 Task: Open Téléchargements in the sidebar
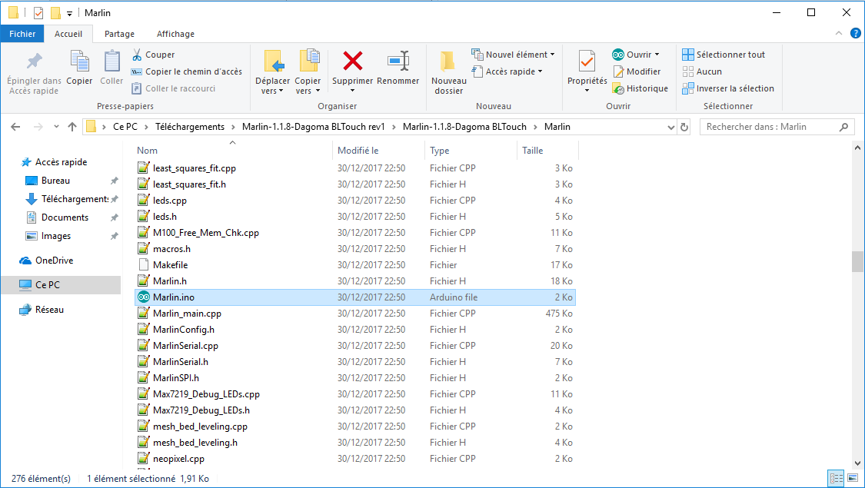click(75, 199)
